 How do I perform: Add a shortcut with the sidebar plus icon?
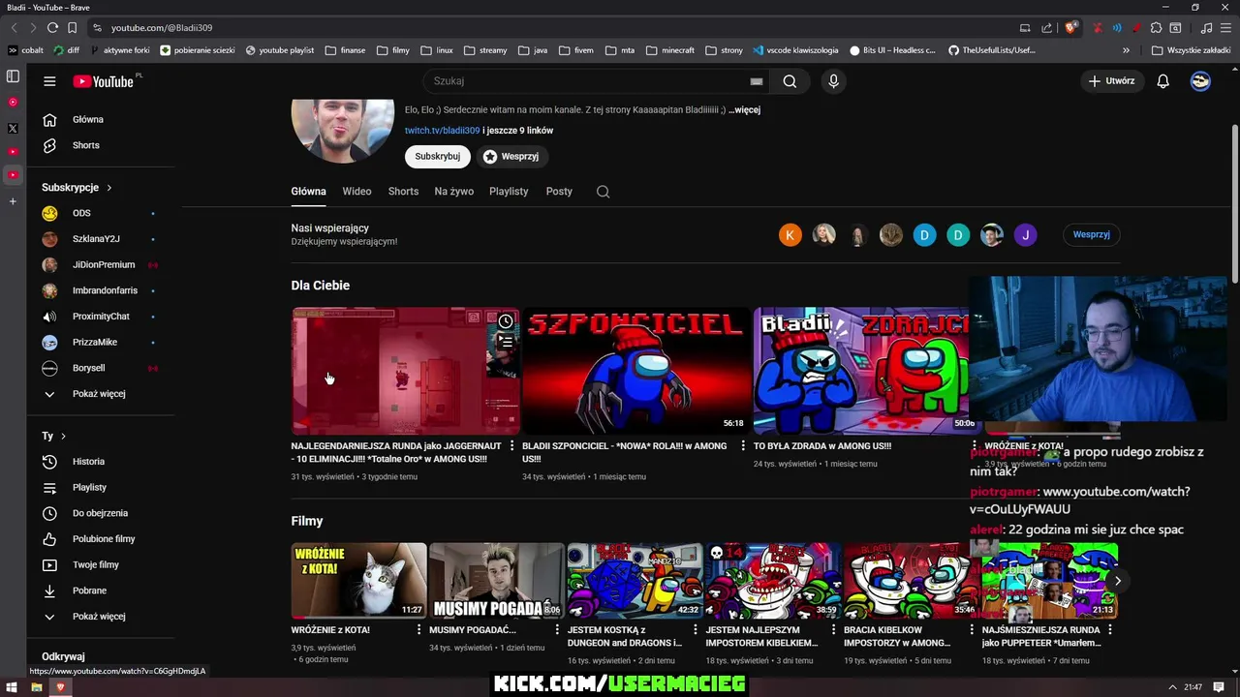13,201
